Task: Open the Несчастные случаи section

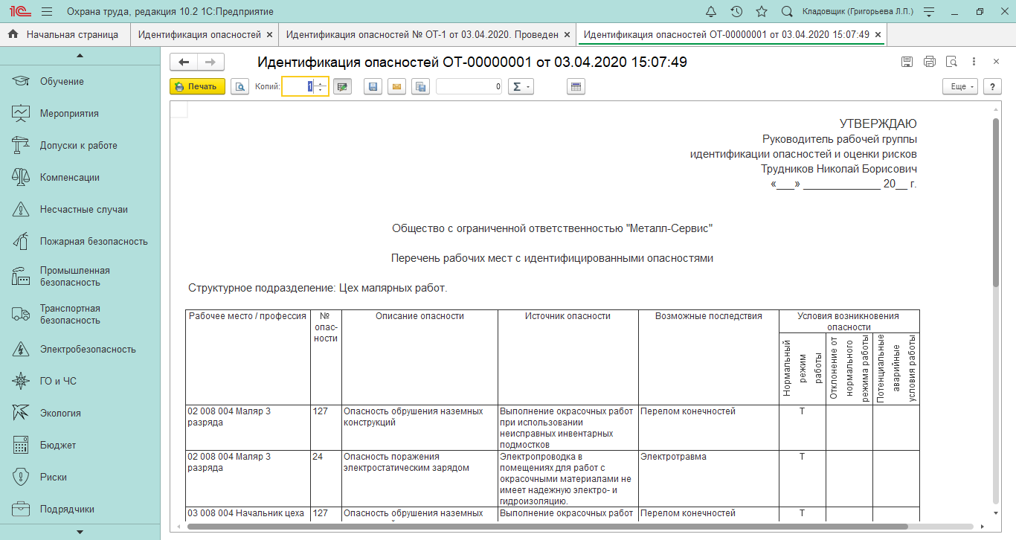Action: (x=80, y=210)
